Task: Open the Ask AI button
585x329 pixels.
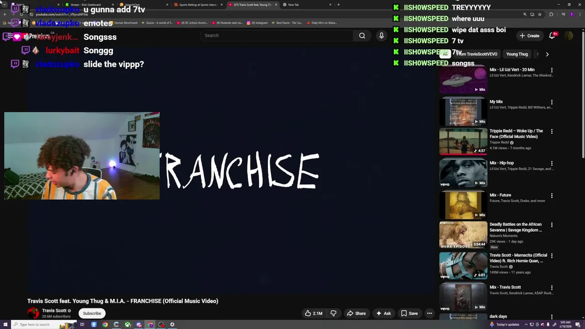Action: pos(383,313)
